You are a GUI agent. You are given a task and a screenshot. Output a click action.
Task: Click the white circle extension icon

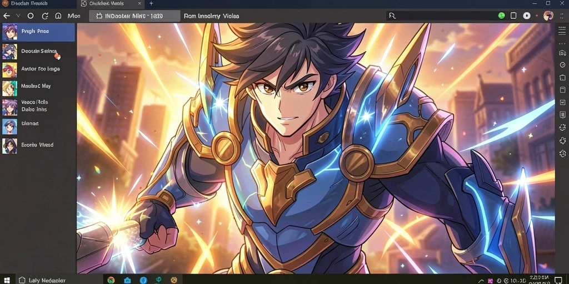pos(527,16)
